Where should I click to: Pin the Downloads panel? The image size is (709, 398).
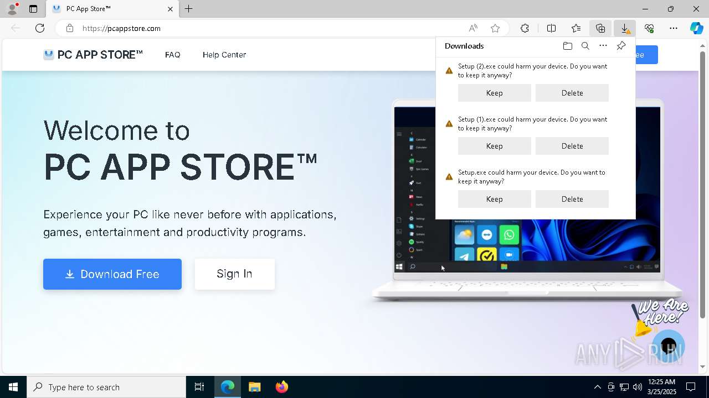[x=621, y=46]
